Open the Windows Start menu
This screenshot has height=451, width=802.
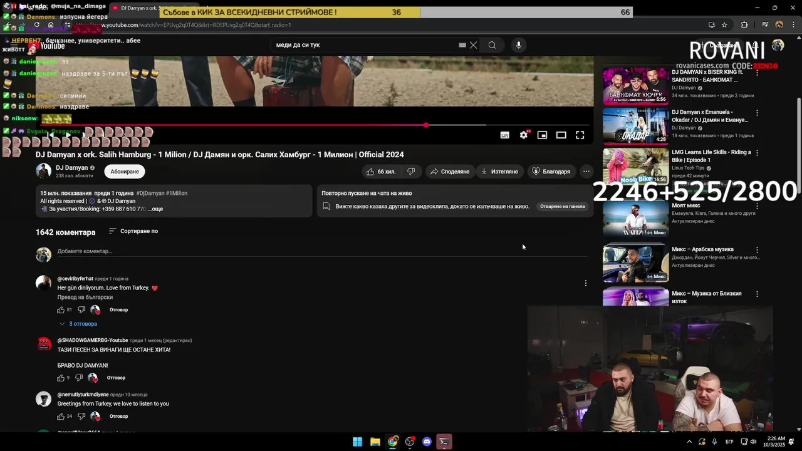pyautogui.click(x=357, y=442)
